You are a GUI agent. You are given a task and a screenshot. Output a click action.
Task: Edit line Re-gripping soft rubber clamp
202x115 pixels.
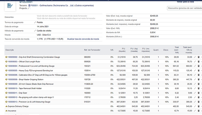click(195, 97)
